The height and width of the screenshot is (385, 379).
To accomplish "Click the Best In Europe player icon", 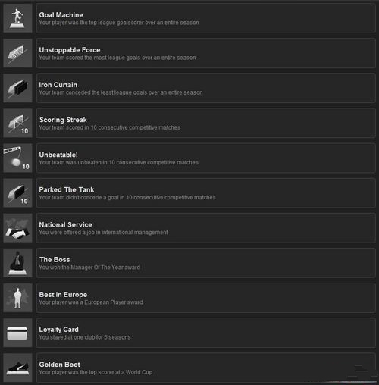I will 17,298.
